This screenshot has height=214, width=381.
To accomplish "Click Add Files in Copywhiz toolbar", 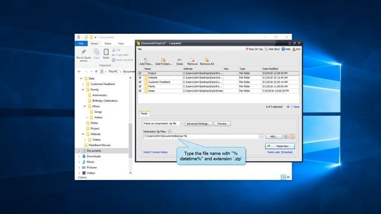I will click(x=146, y=62).
